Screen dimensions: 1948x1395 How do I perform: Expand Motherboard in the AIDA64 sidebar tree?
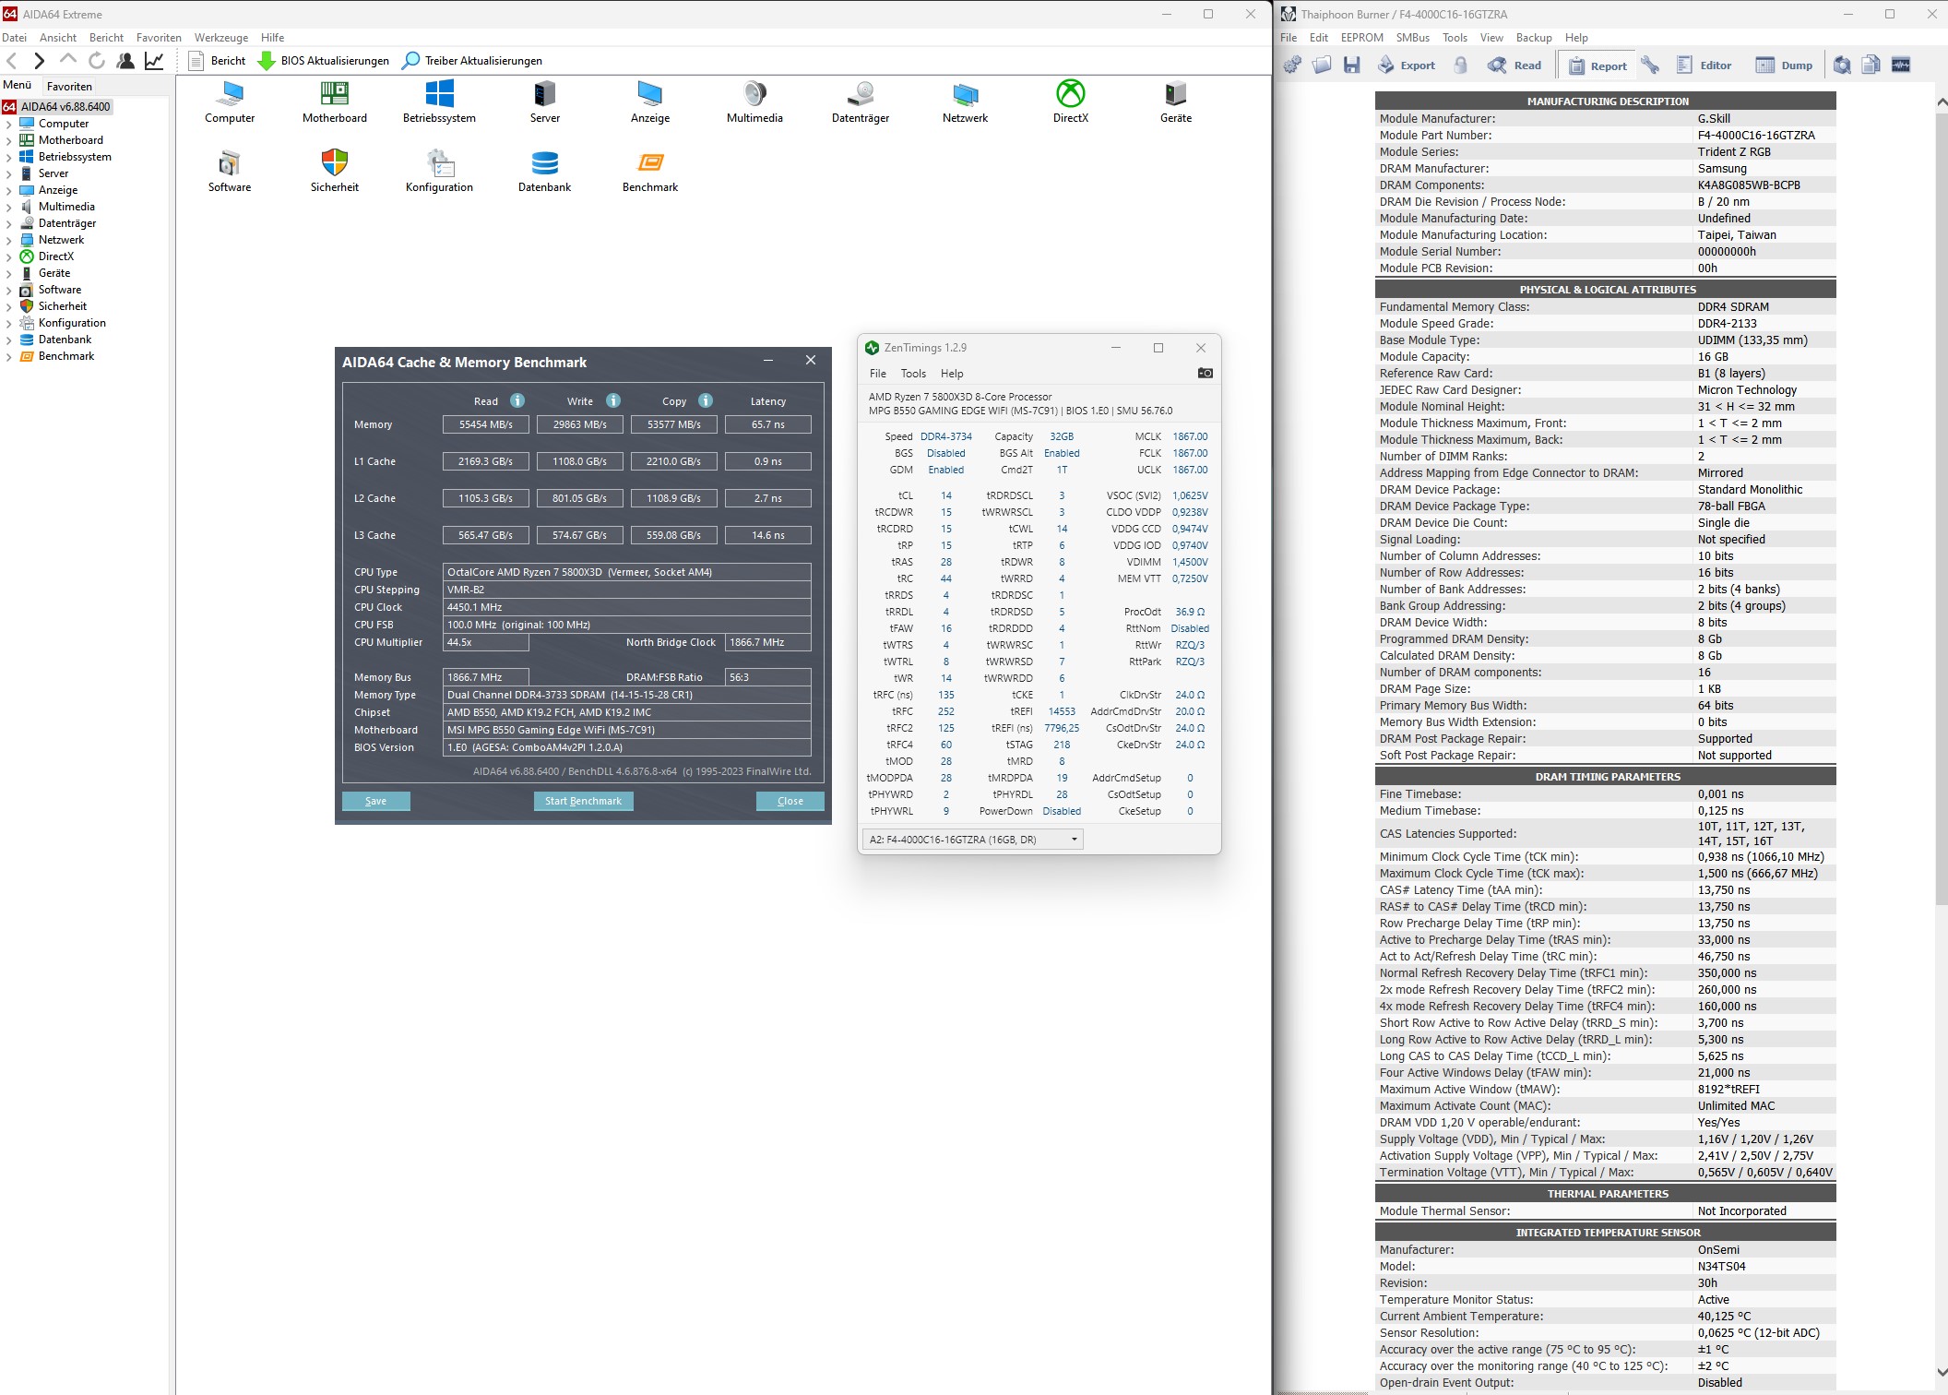7,139
